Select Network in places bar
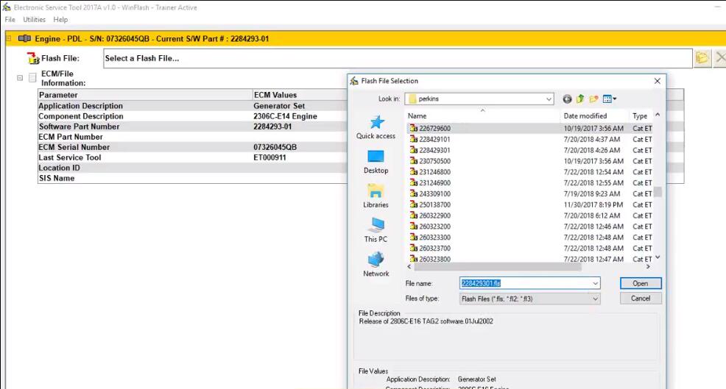 [x=376, y=265]
